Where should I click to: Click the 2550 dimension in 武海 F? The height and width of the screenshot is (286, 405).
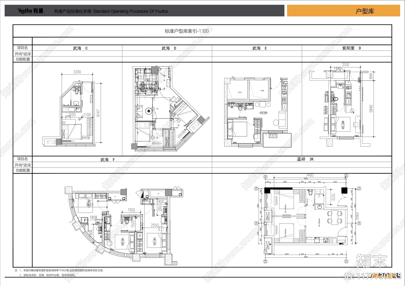155,225
